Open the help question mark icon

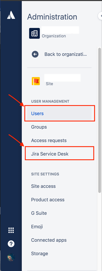tap(11, 244)
